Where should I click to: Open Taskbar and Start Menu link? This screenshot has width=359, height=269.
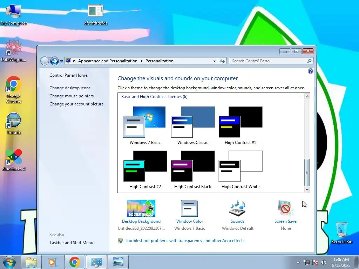click(x=71, y=243)
